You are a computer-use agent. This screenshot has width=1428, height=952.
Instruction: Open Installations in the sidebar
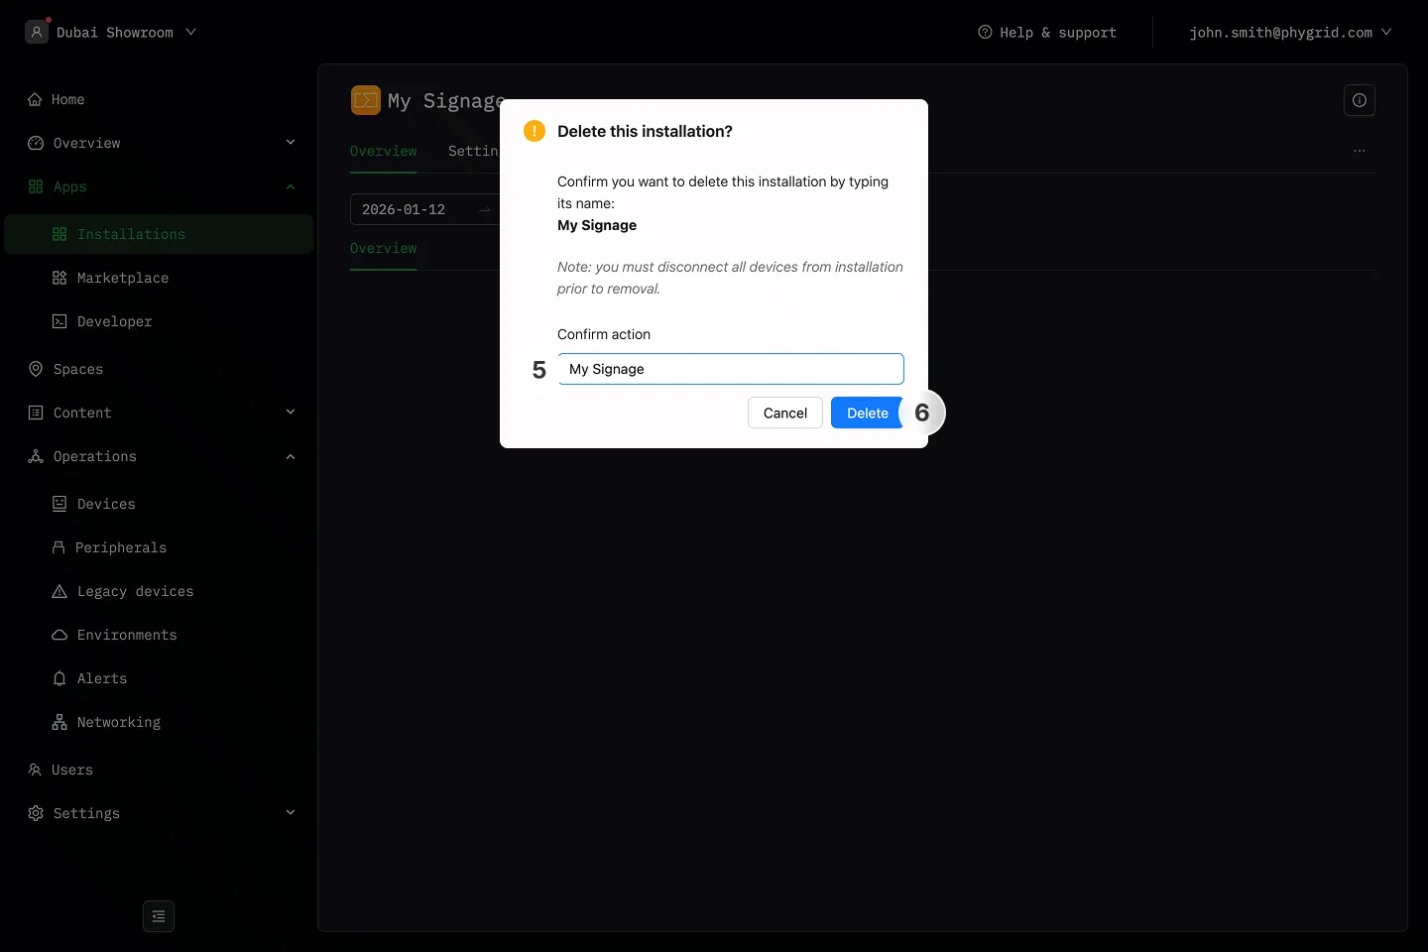pyautogui.click(x=159, y=234)
